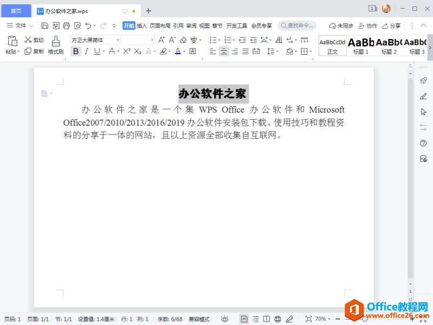The width and height of the screenshot is (433, 325).
Task: Click the Character Border icon
Action: click(x=193, y=51)
